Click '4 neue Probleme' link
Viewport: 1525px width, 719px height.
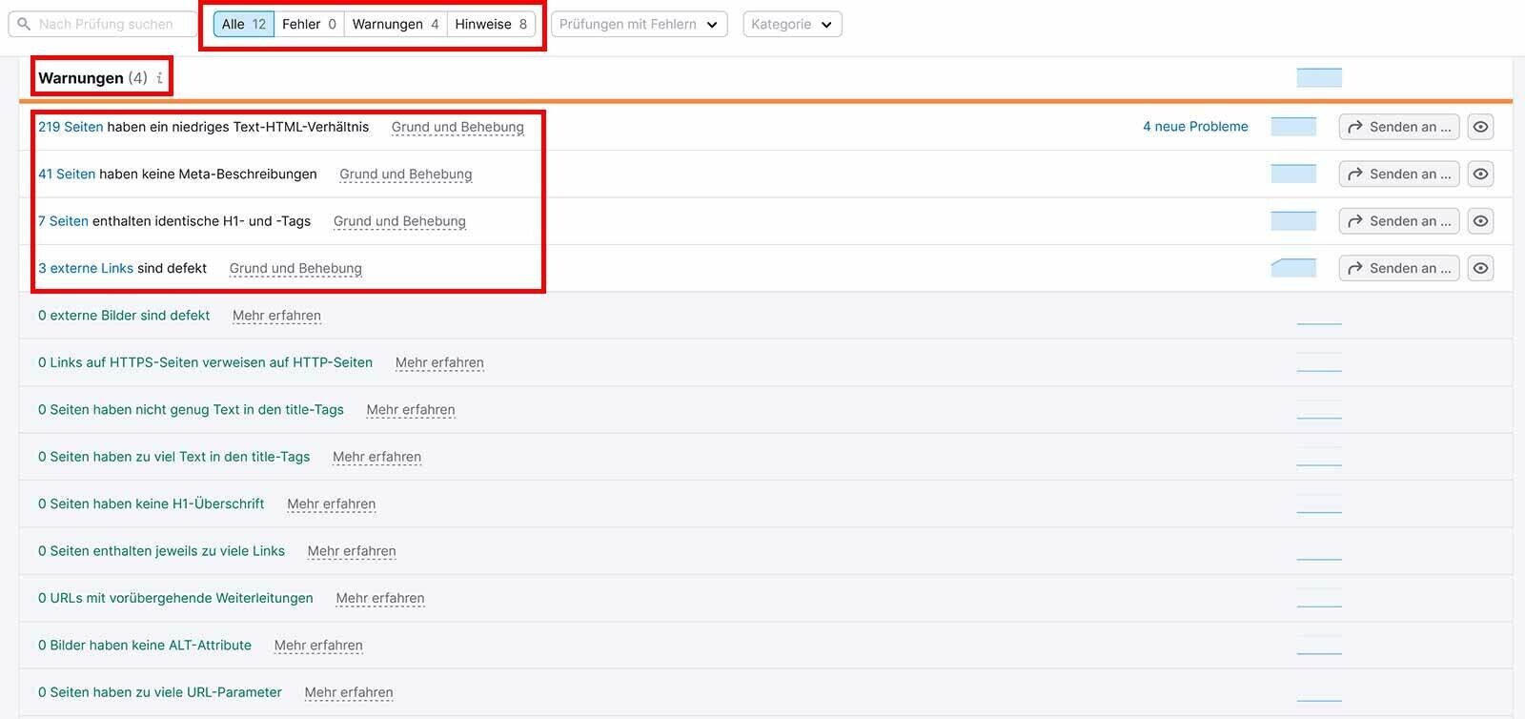(x=1195, y=126)
